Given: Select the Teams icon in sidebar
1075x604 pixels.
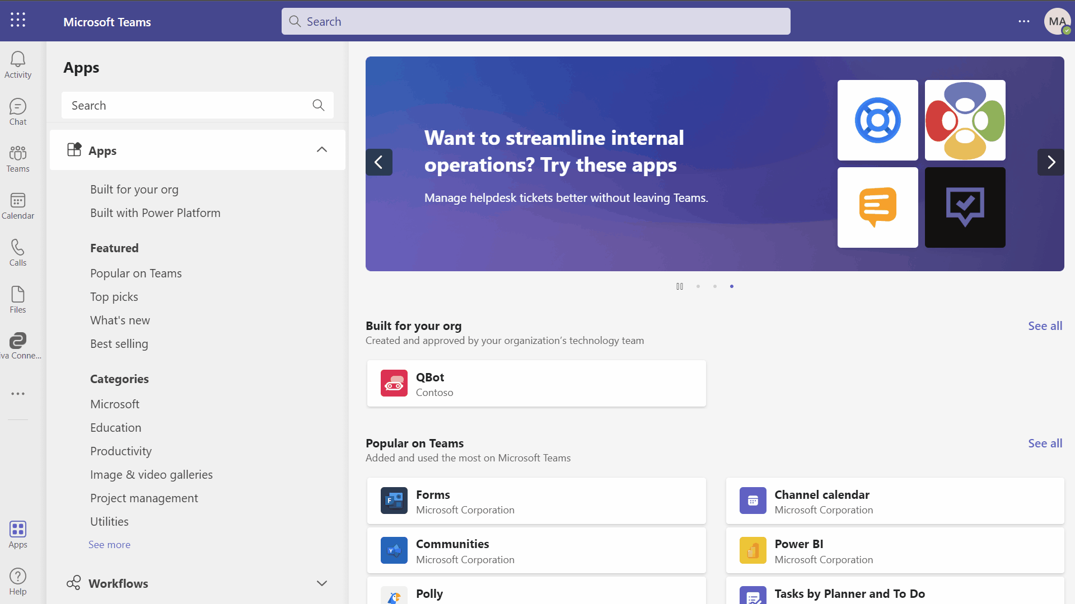Looking at the screenshot, I should (x=18, y=158).
